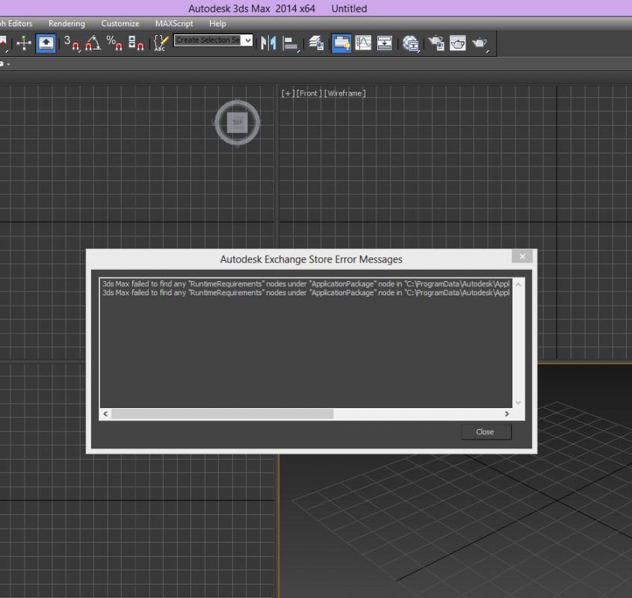The height and width of the screenshot is (598, 632).
Task: Toggle the Spinner Snap tool
Action: coord(136,43)
